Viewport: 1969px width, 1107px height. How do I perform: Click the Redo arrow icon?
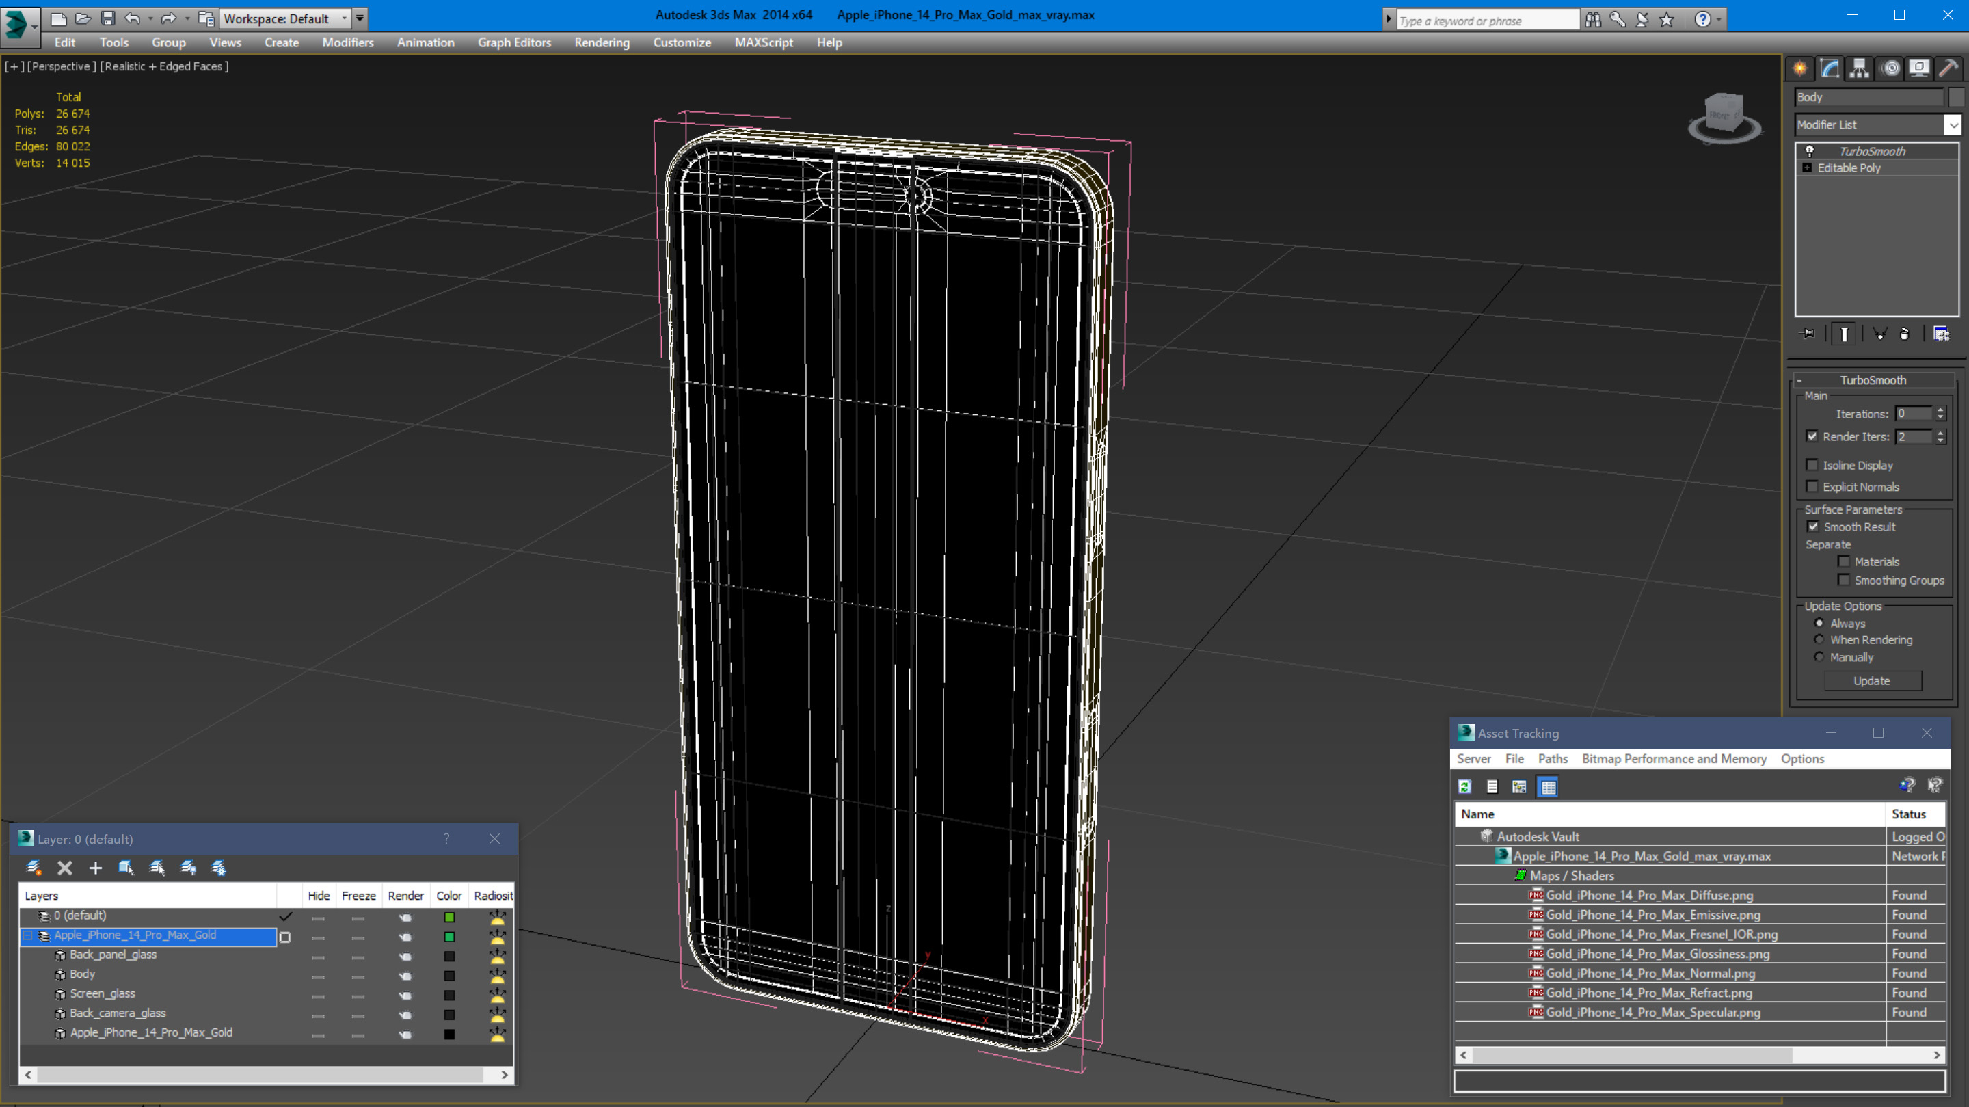169,18
